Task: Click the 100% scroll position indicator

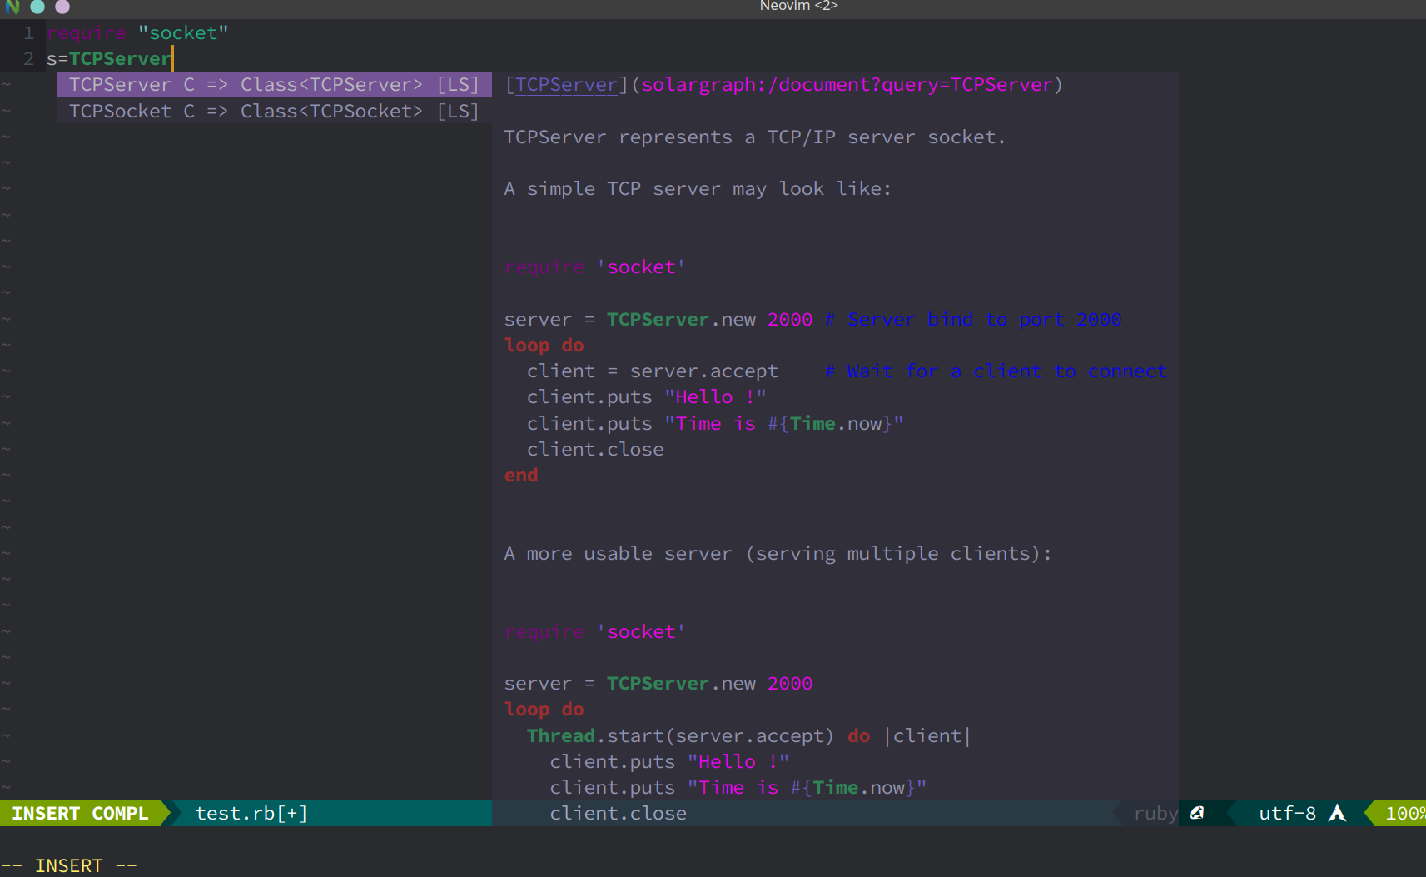Action: (x=1406, y=813)
